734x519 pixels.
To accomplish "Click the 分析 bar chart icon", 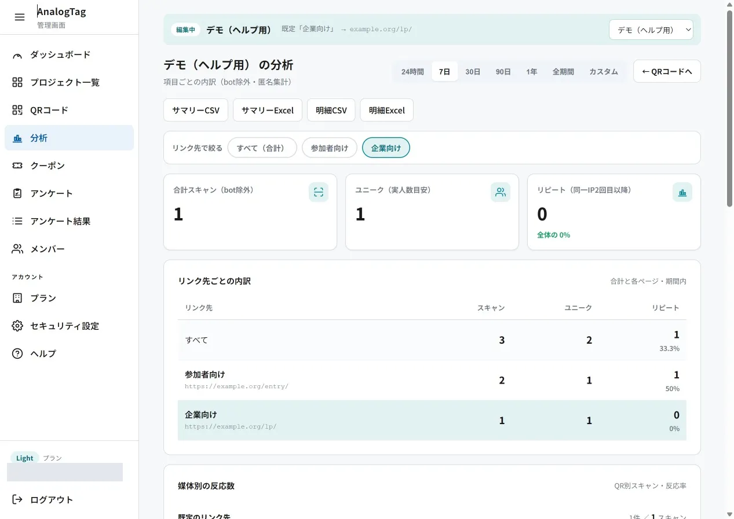I will pos(17,138).
